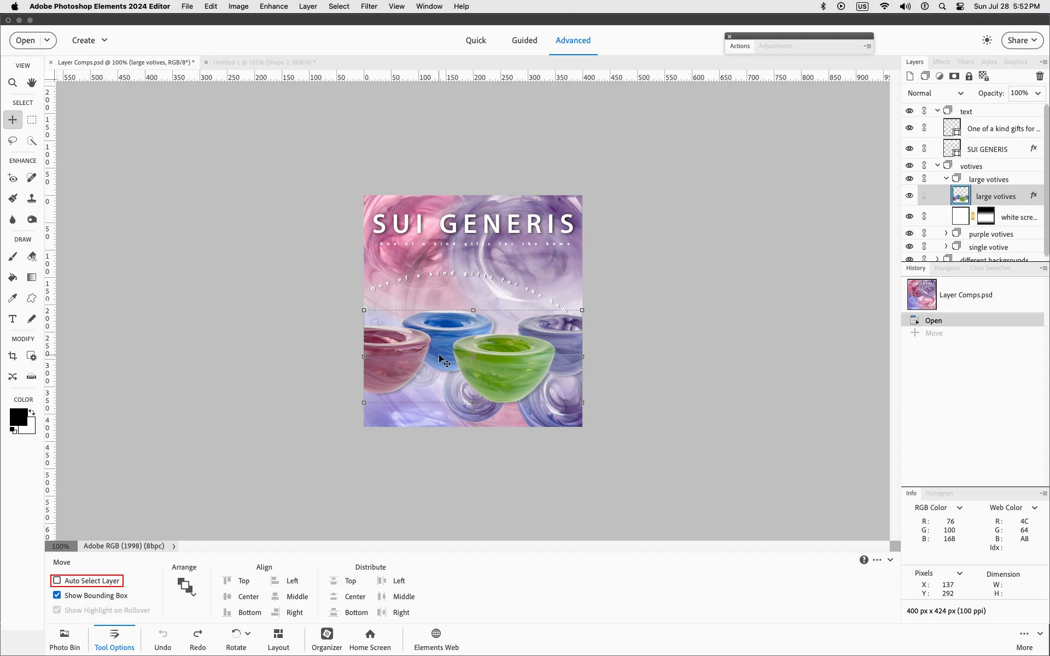Select the Rectangular Marquee tool
The height and width of the screenshot is (656, 1050).
[x=32, y=120]
